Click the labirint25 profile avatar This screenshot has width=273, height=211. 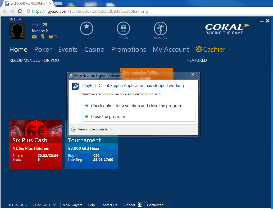[x=17, y=31]
